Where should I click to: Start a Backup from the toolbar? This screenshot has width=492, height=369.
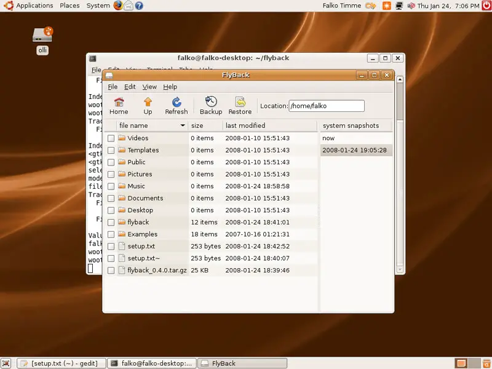tap(211, 106)
